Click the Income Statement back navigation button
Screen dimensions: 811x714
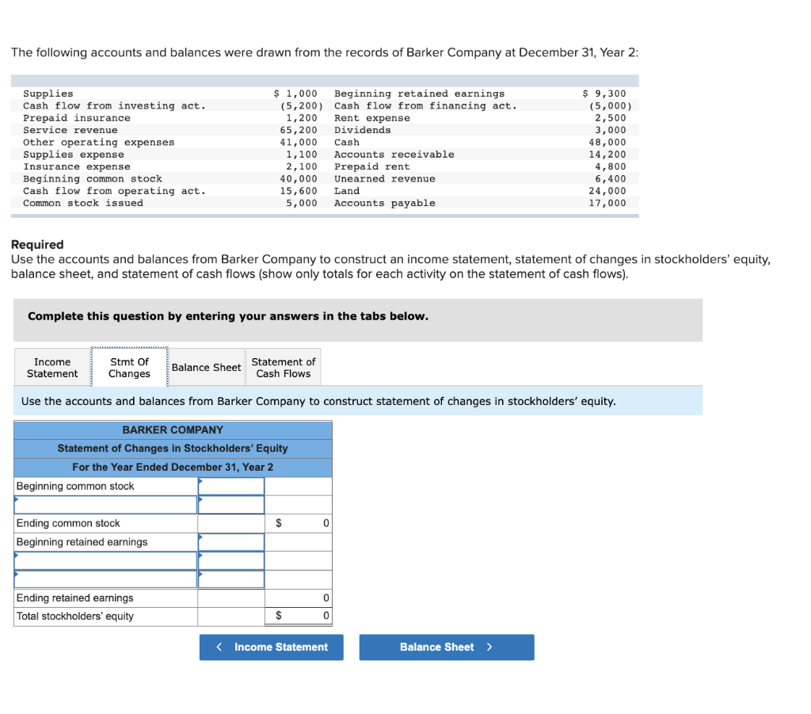pyautogui.click(x=271, y=647)
